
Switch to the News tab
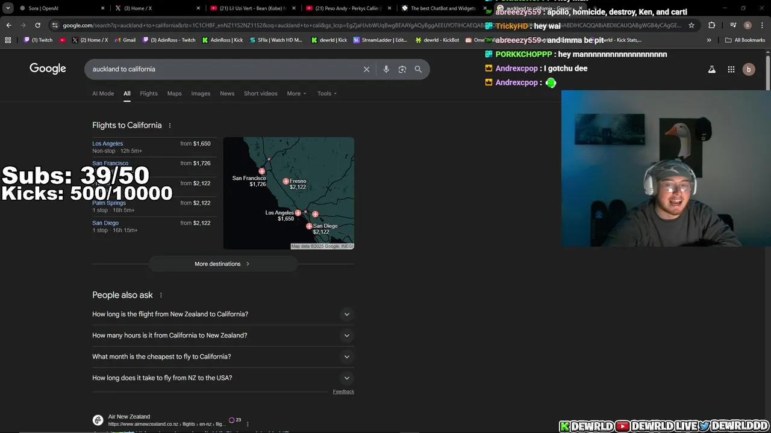(227, 93)
